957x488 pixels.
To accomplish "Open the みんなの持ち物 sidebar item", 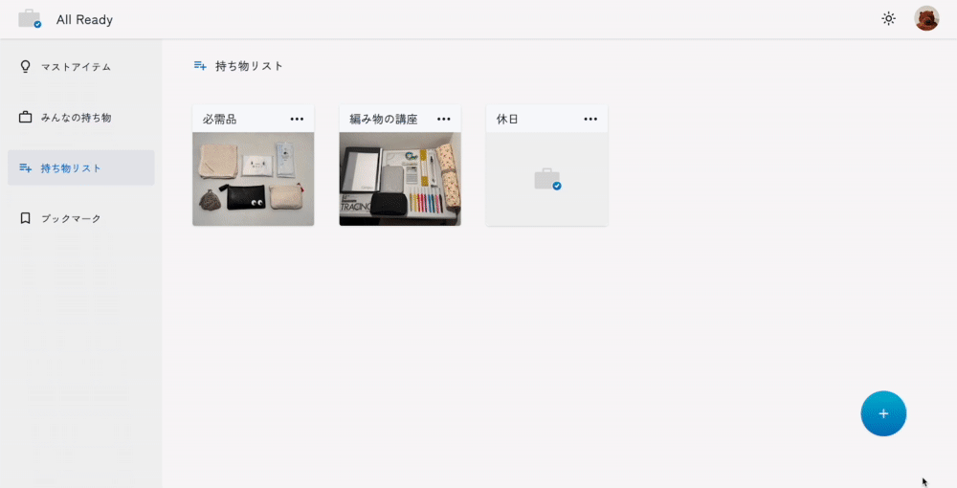I will (x=81, y=117).
